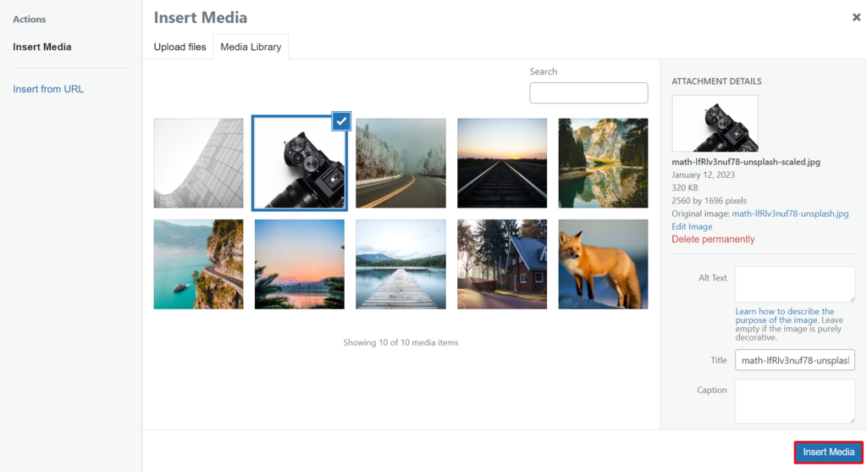The width and height of the screenshot is (867, 472).
Task: Click in the Search media field
Action: 588,93
